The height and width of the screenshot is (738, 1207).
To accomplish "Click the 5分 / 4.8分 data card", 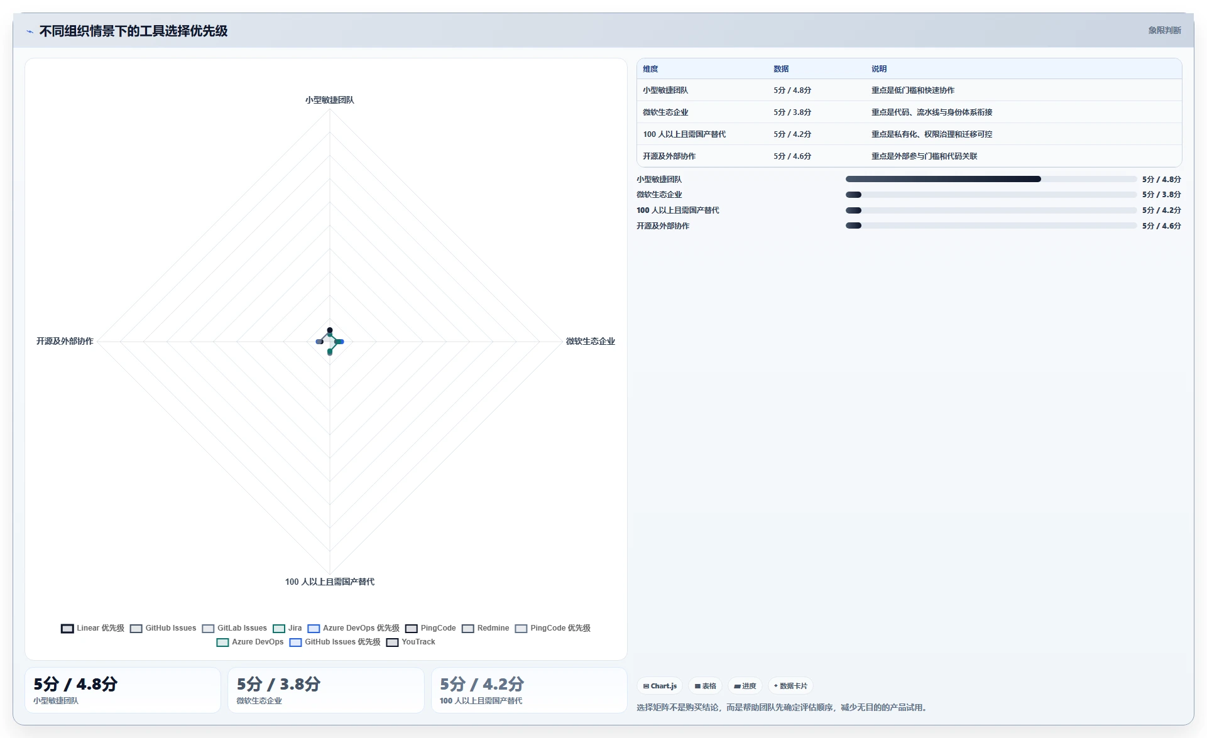I will coord(123,690).
